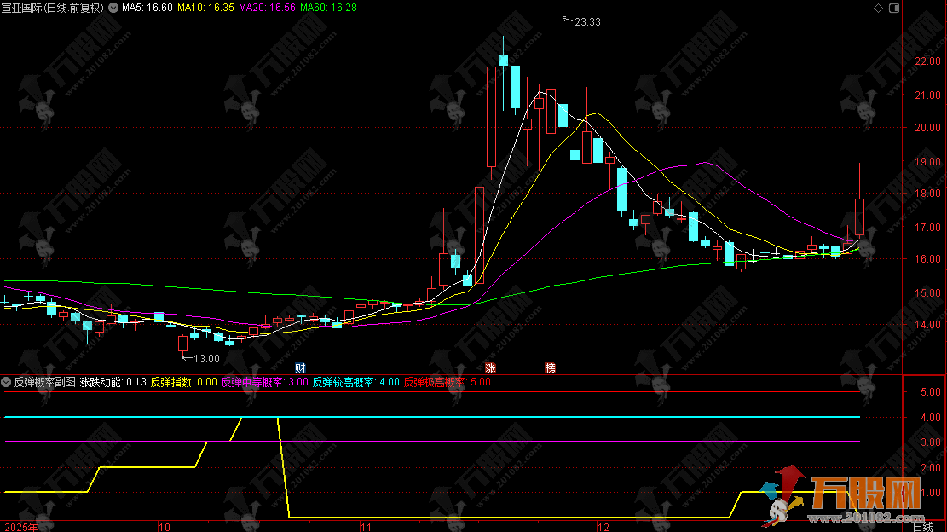Click the 23.33 high price marker
947x532 pixels.
pos(587,22)
